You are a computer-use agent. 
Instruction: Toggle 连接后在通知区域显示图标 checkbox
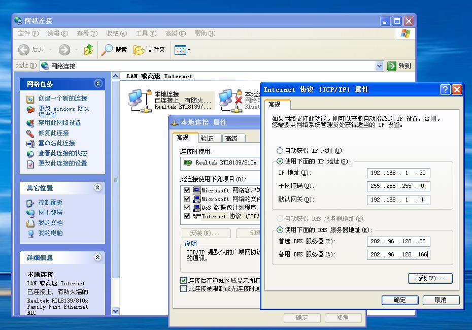[x=184, y=281]
